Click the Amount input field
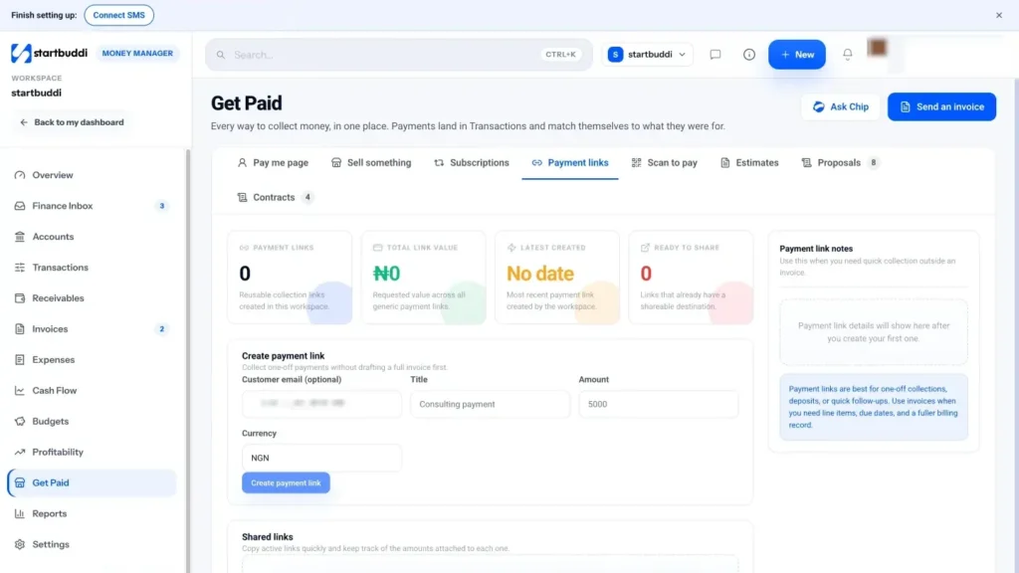The width and height of the screenshot is (1019, 573). [659, 404]
